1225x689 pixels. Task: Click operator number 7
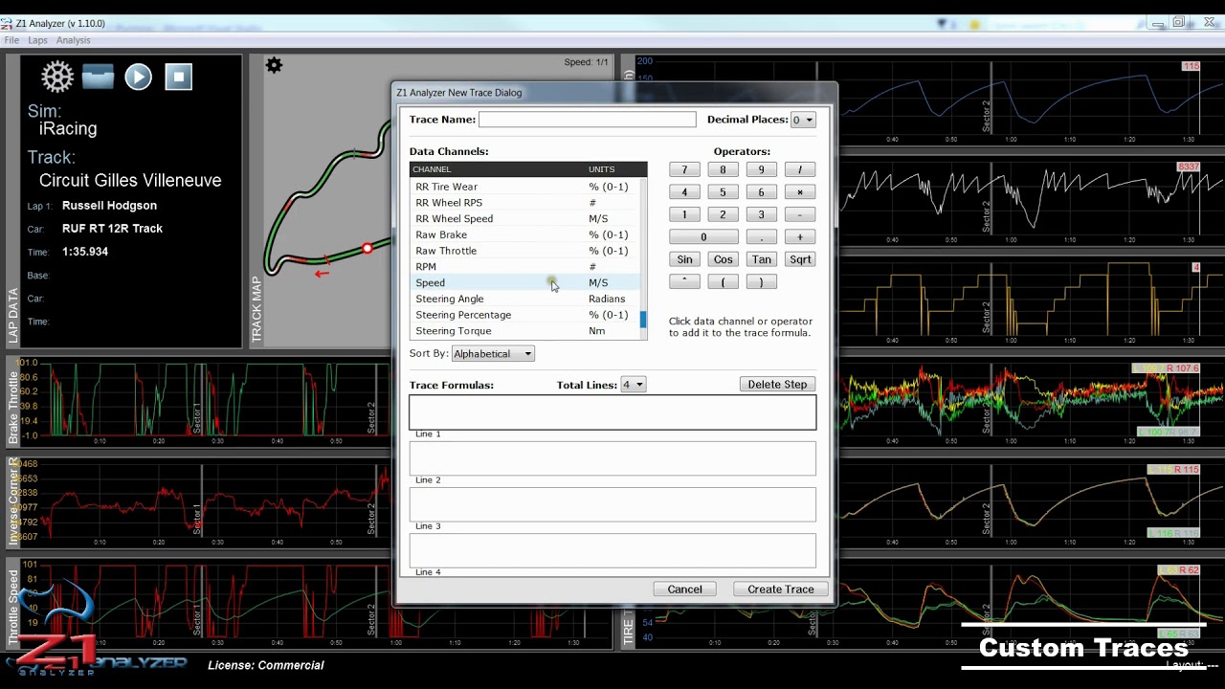pyautogui.click(x=684, y=169)
